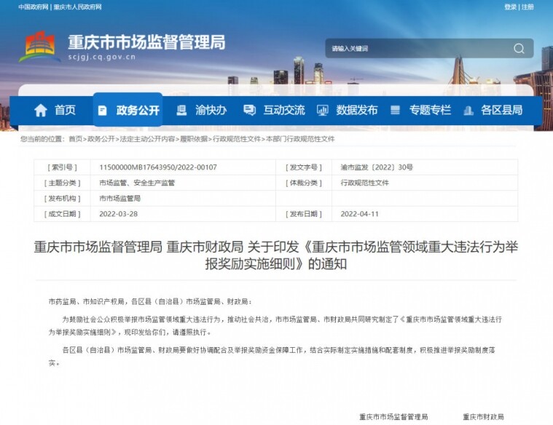Click the [成文日期] label cell
553x425 pixels.
click(63, 214)
